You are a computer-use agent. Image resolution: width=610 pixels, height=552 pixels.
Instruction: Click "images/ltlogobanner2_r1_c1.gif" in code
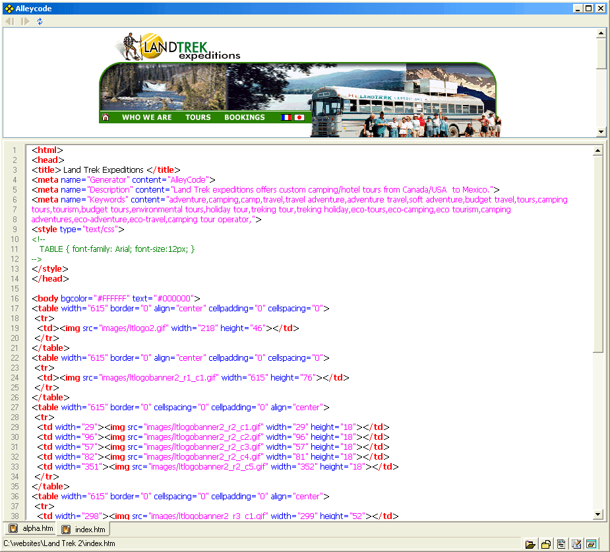point(159,377)
